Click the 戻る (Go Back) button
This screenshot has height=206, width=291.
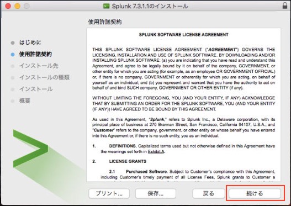[209, 193]
